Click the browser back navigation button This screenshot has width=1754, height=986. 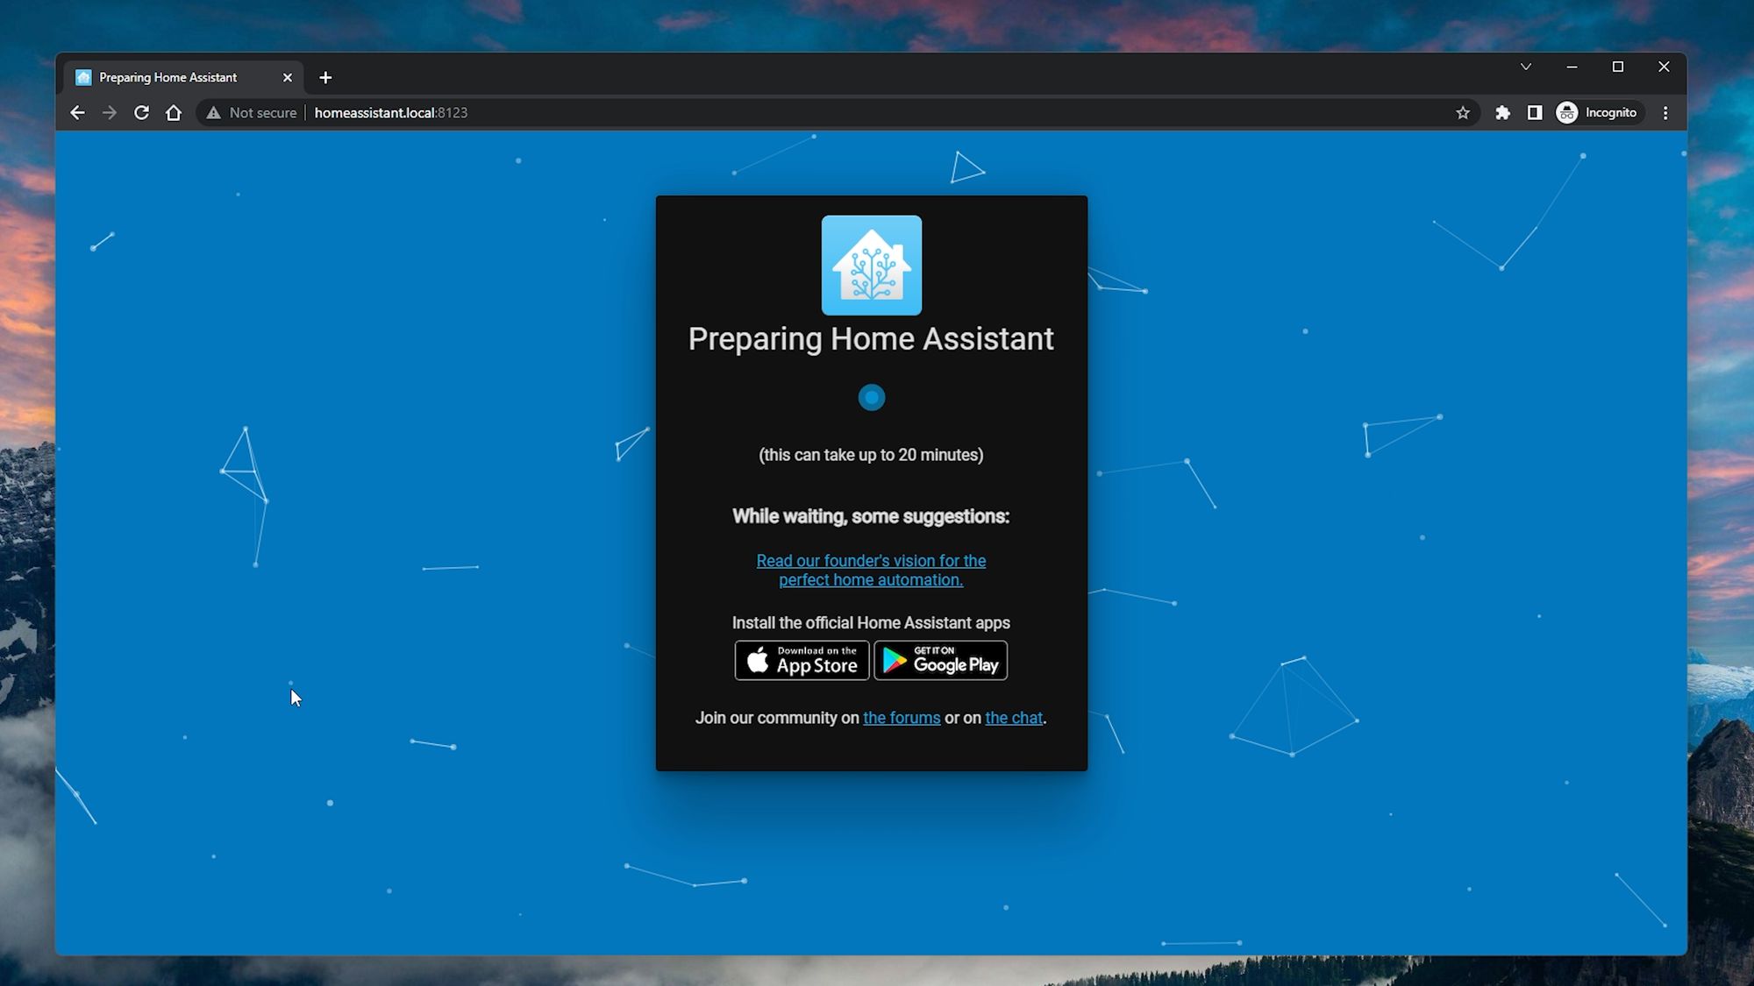[76, 112]
